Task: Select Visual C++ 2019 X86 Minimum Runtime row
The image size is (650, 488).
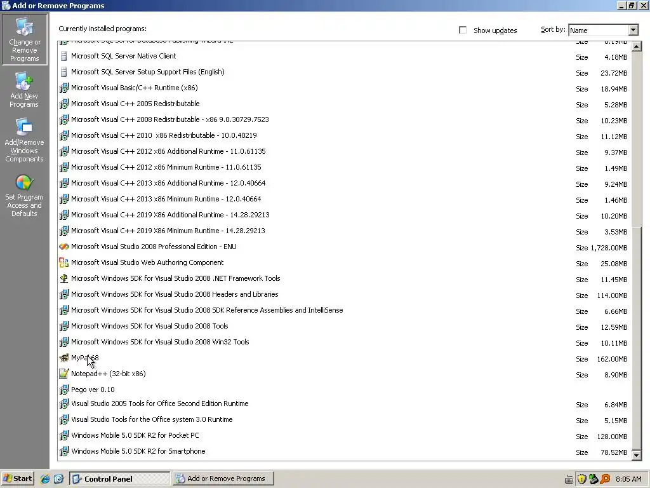Action: (x=345, y=231)
